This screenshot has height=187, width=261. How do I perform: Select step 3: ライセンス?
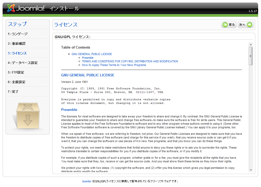tap(17, 53)
